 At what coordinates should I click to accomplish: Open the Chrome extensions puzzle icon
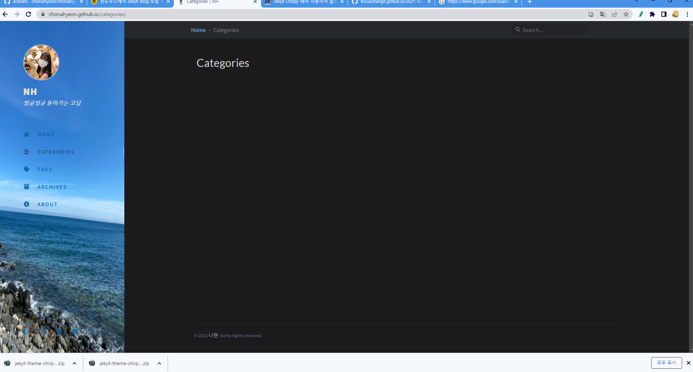[x=652, y=14]
